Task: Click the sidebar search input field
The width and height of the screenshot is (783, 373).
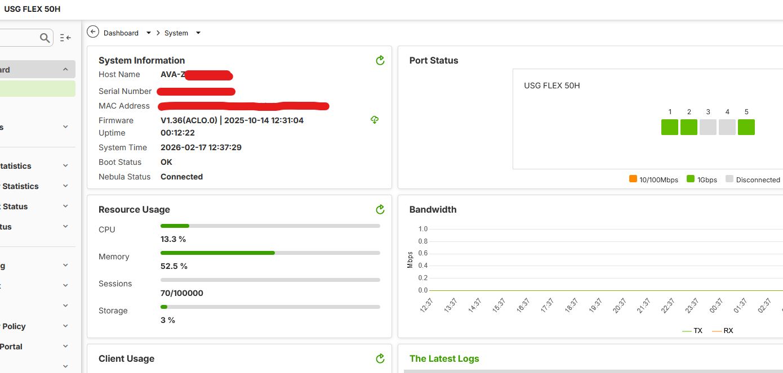Action: click(25, 38)
